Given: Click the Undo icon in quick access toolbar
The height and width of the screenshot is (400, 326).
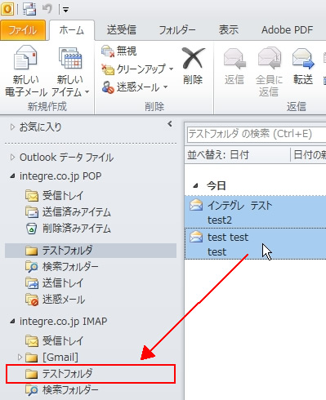Looking at the screenshot, I should point(47,9).
